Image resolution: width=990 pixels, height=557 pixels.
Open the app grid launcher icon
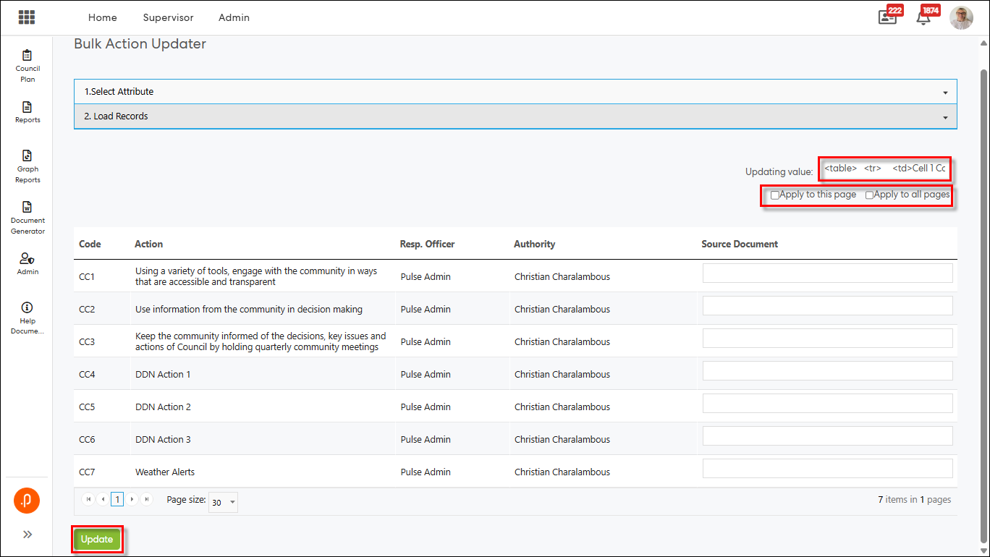point(27,17)
